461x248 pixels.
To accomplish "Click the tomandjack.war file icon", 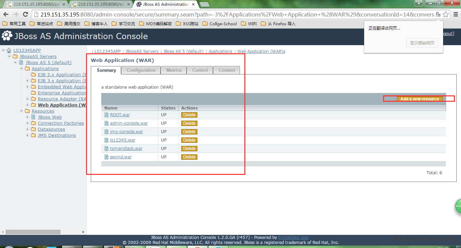I will [x=107, y=149].
